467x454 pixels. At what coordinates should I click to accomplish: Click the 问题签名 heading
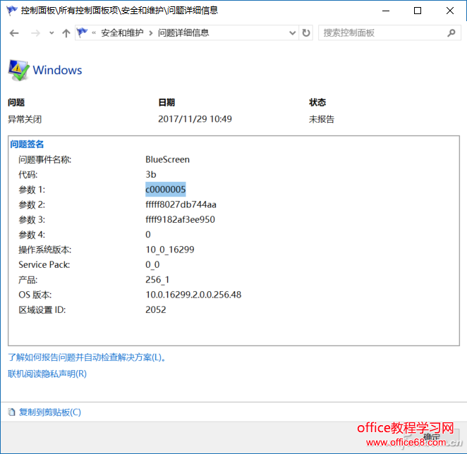pos(27,145)
